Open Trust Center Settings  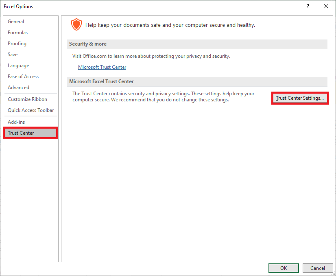(x=300, y=98)
